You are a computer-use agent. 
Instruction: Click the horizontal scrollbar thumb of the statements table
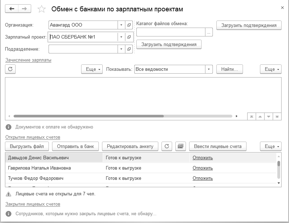coord(89,116)
